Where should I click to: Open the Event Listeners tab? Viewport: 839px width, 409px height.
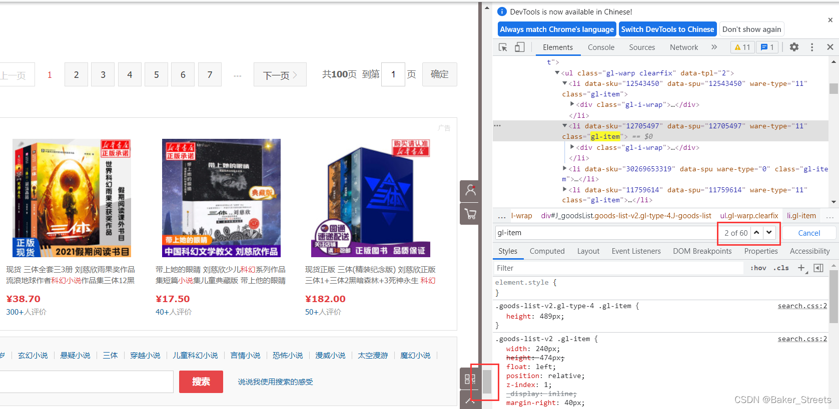coord(636,251)
